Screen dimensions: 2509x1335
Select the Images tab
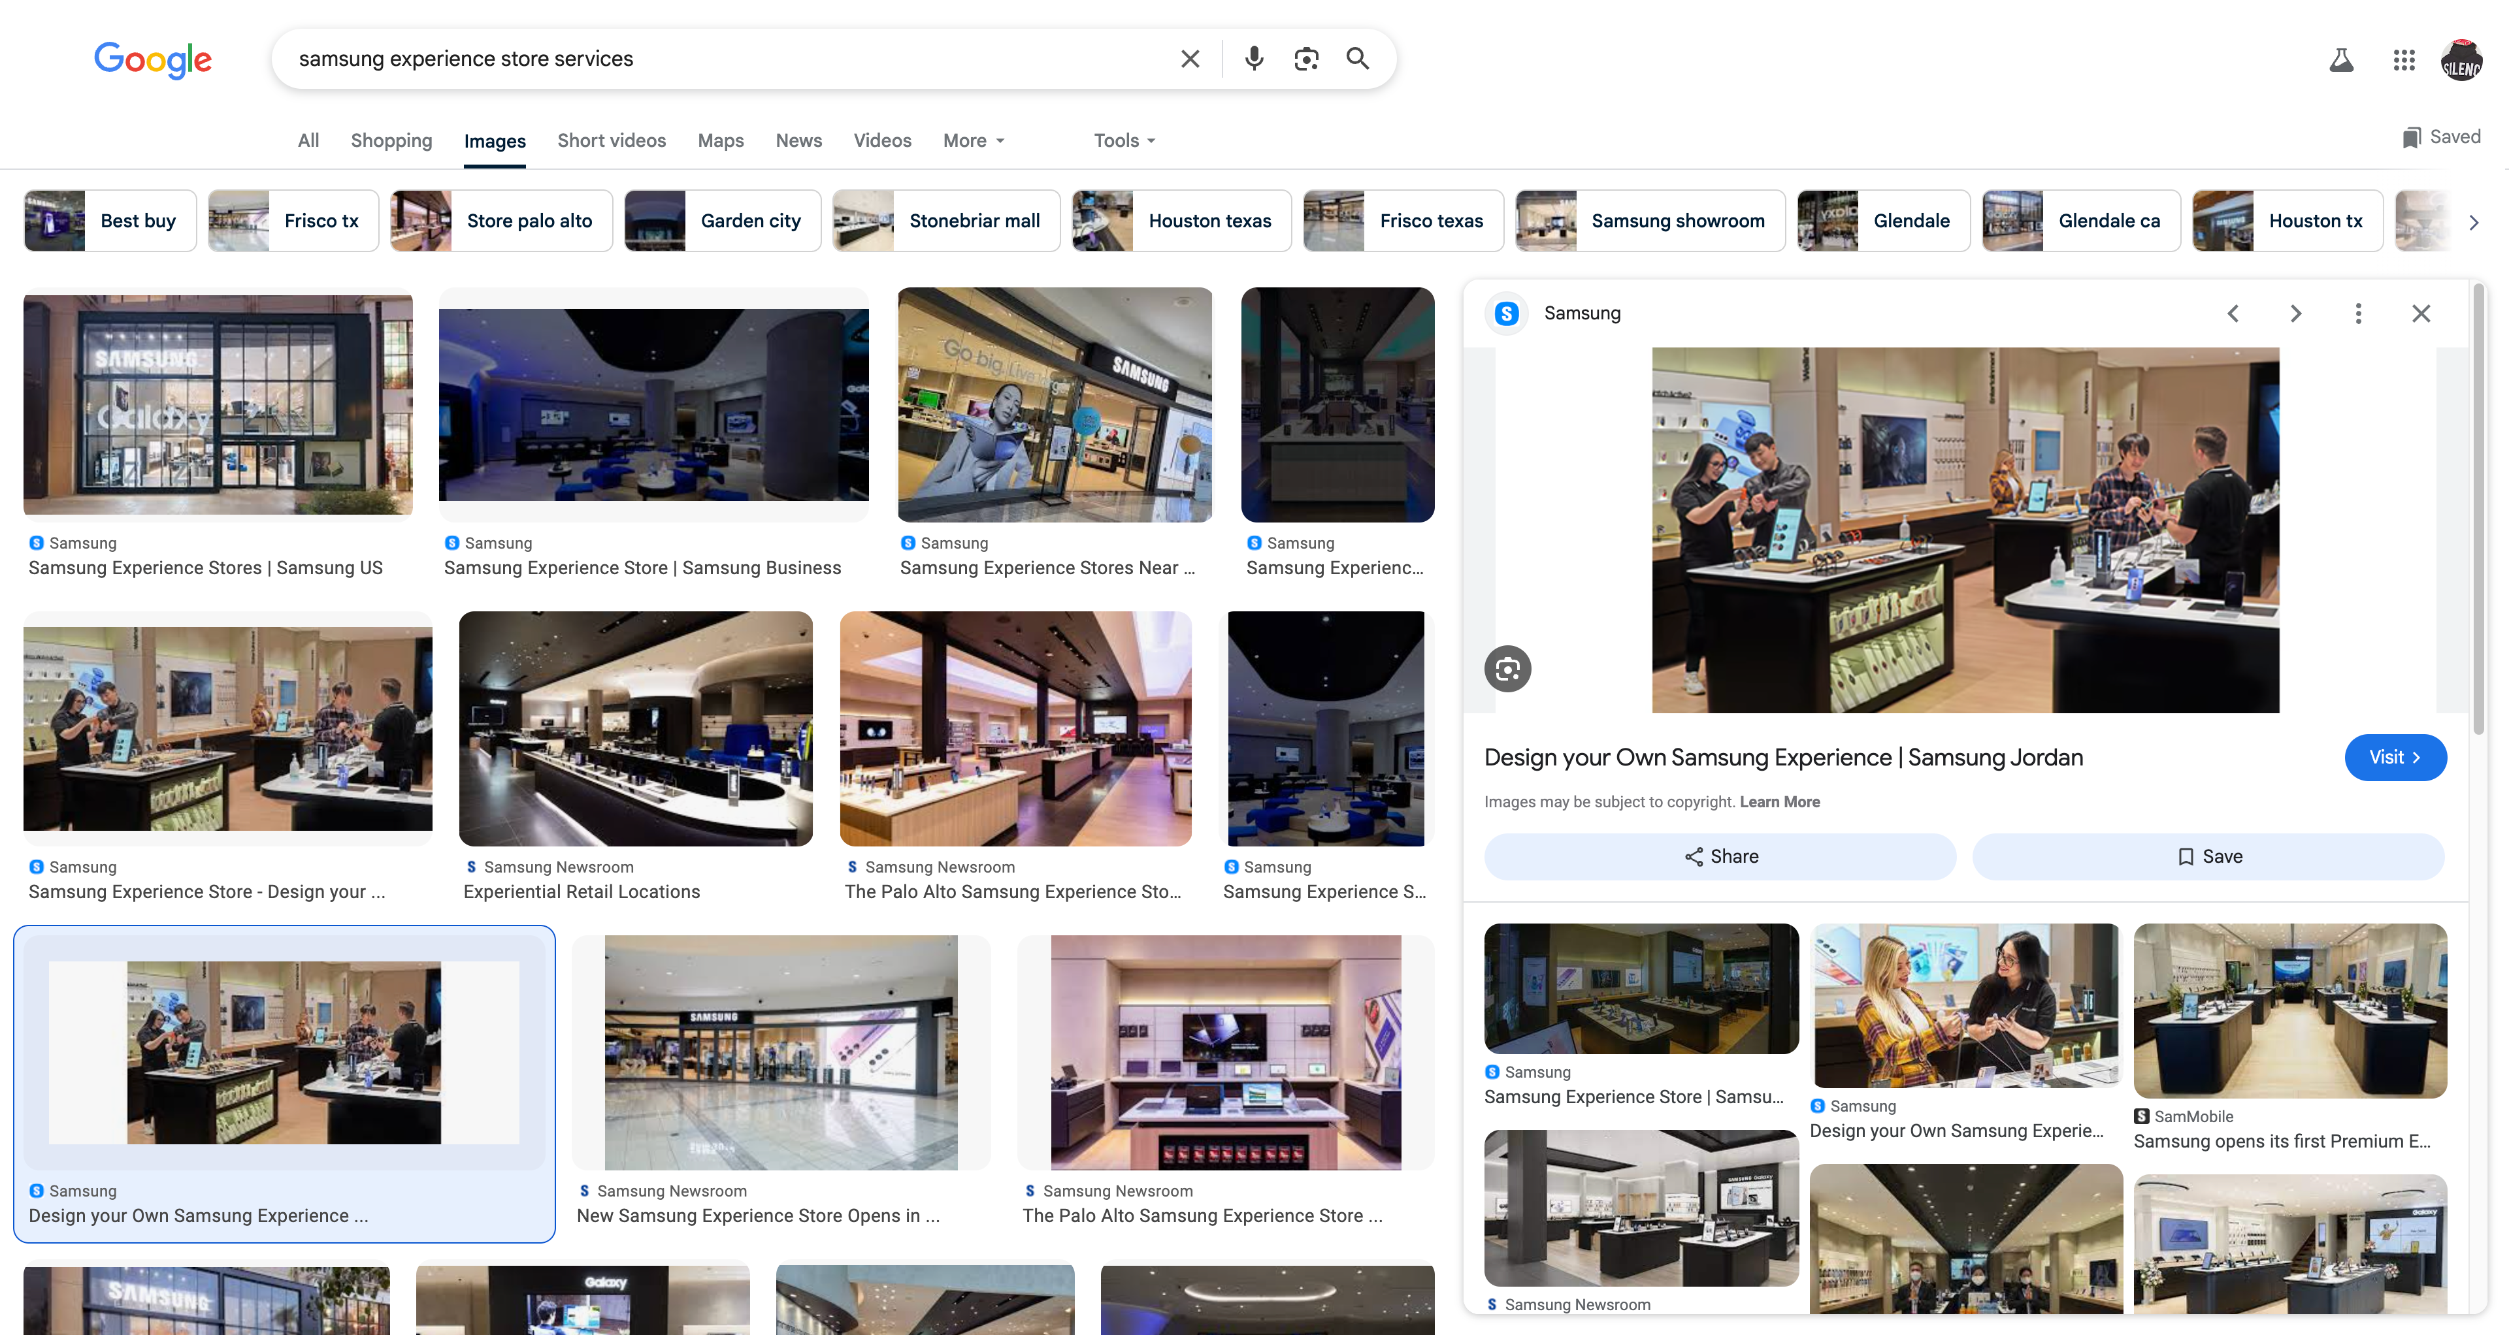pos(495,141)
